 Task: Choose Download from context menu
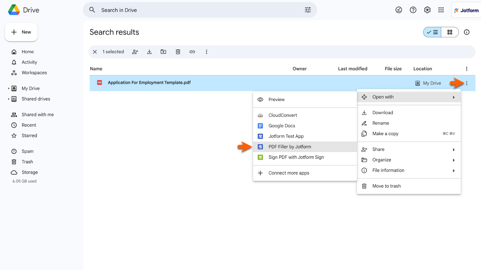pyautogui.click(x=409, y=112)
